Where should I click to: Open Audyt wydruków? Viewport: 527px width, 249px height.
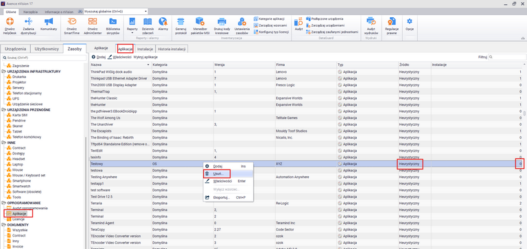tap(371, 26)
